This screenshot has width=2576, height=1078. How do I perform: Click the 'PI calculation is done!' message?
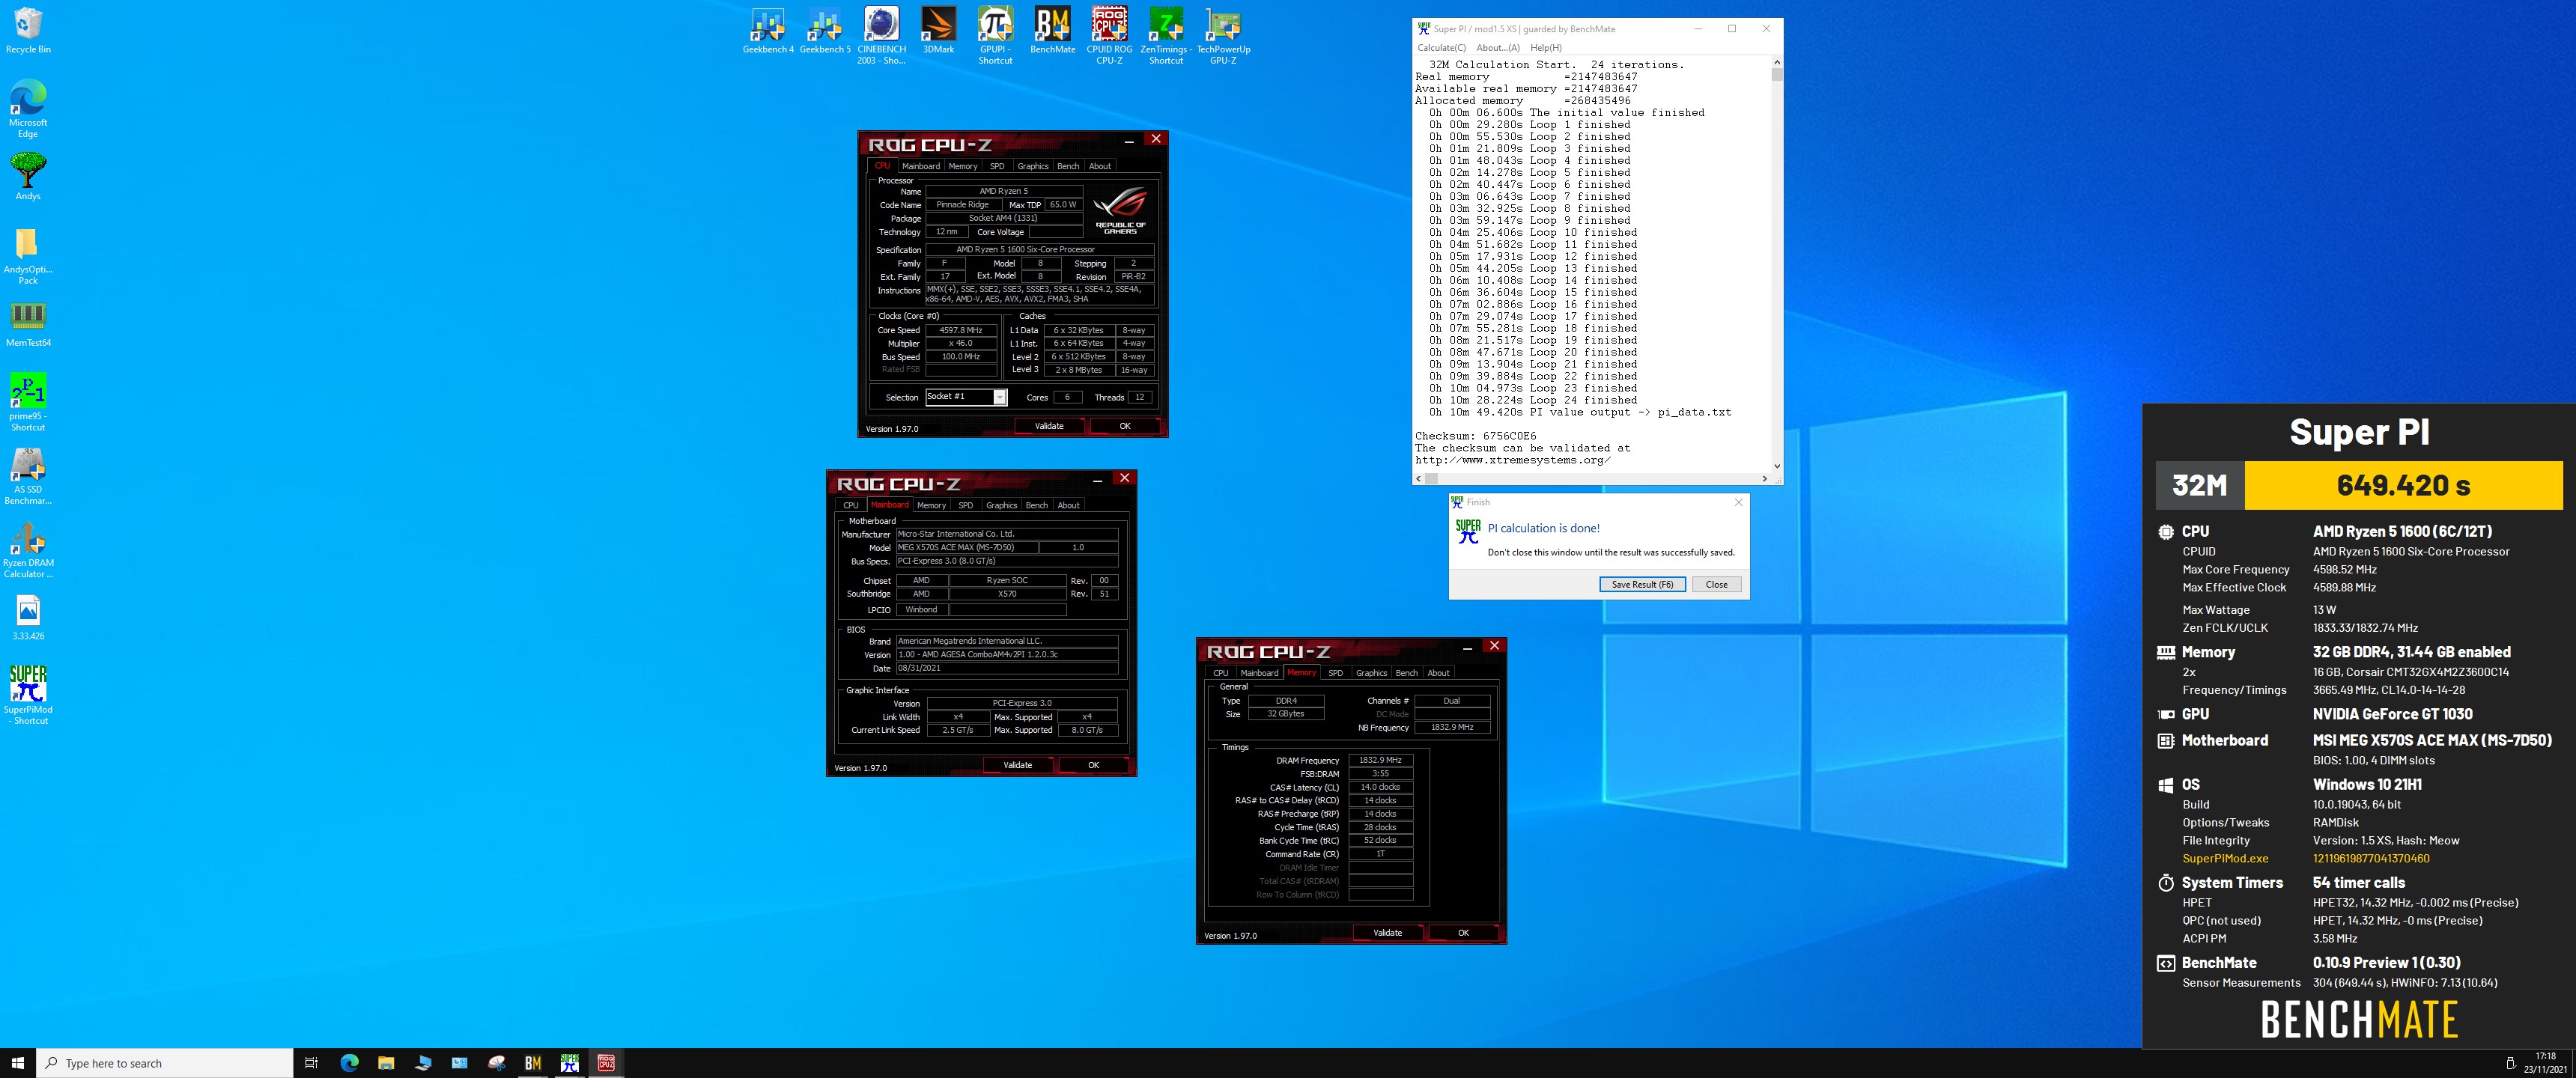click(1543, 528)
